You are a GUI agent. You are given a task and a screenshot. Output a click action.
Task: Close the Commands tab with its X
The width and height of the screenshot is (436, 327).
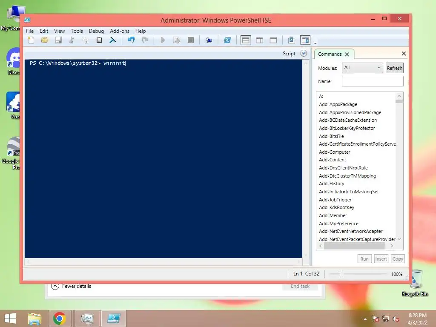[x=347, y=54]
